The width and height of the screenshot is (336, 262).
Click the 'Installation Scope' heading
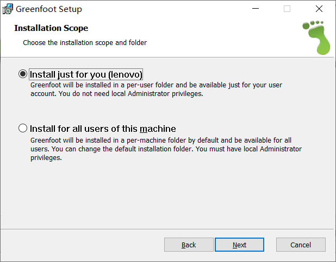[51, 28]
